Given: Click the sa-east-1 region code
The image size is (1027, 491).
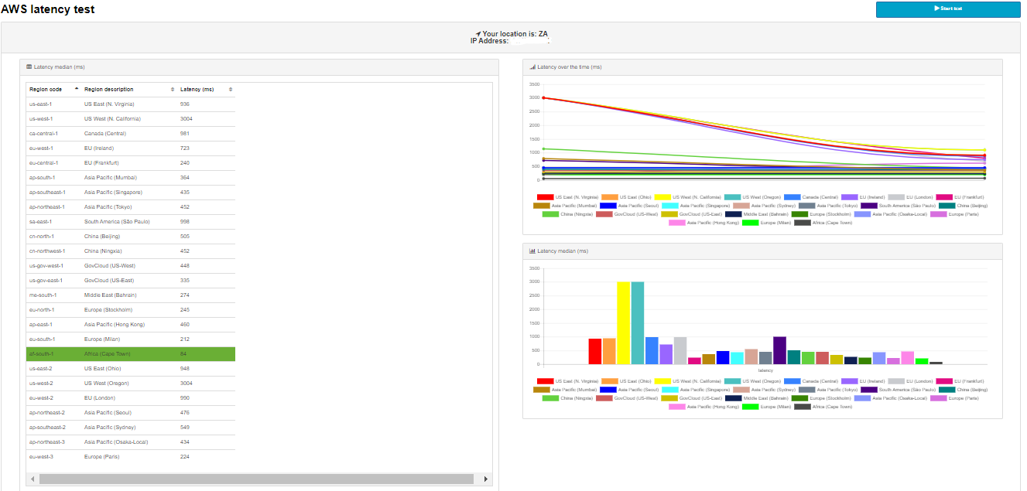Looking at the screenshot, I should pos(40,221).
